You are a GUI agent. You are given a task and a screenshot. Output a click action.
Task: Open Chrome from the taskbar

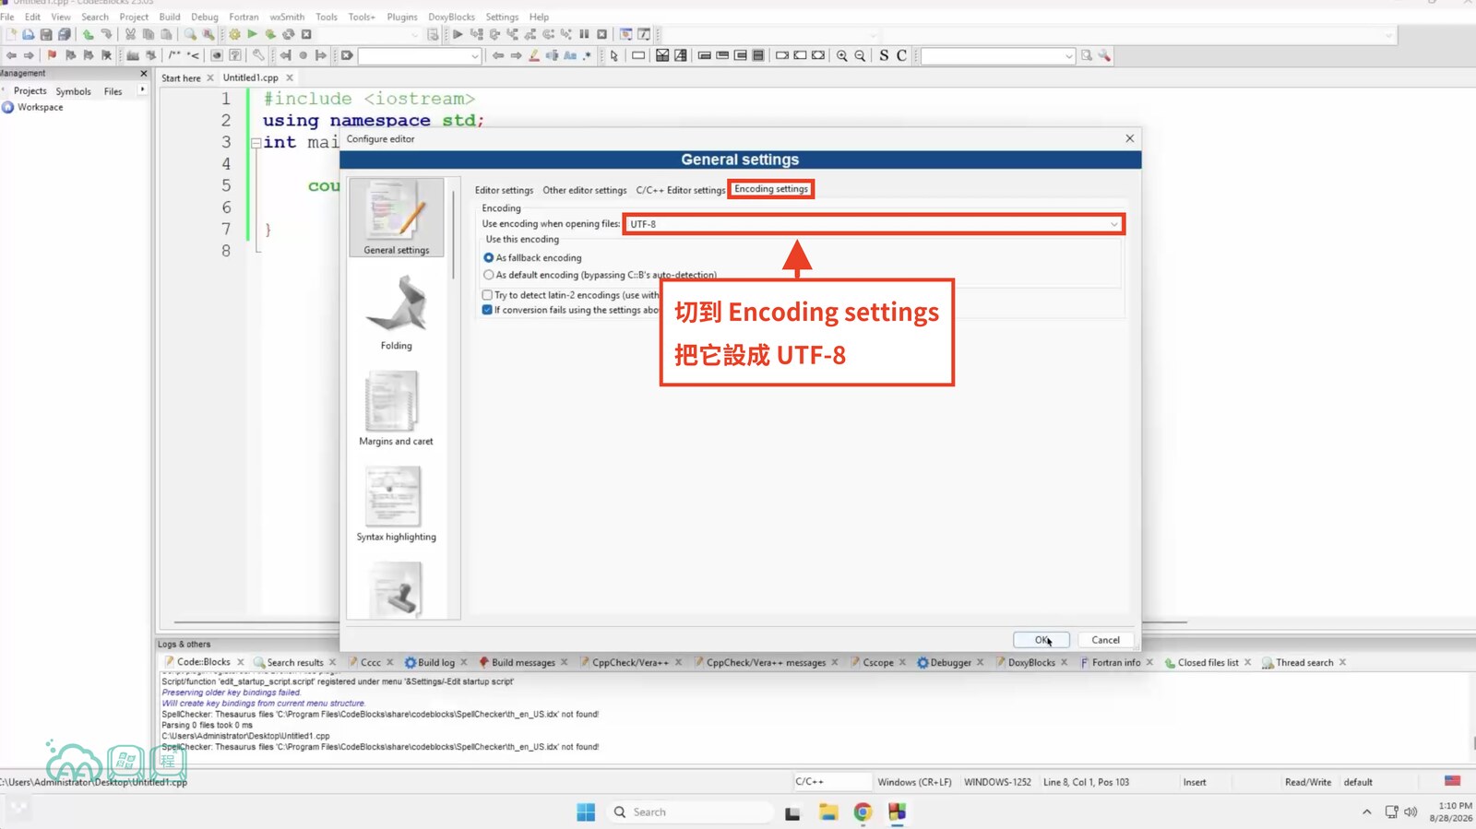pyautogui.click(x=863, y=812)
